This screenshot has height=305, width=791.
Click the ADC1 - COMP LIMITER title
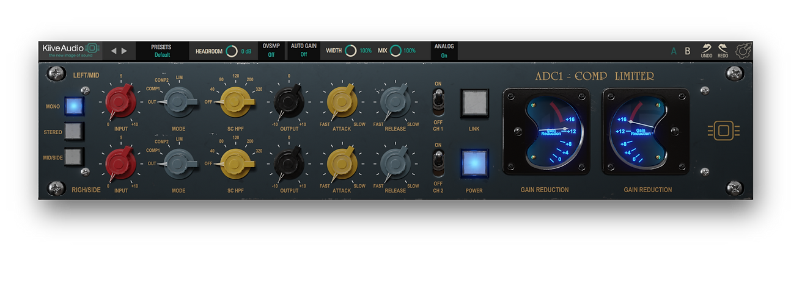click(594, 76)
